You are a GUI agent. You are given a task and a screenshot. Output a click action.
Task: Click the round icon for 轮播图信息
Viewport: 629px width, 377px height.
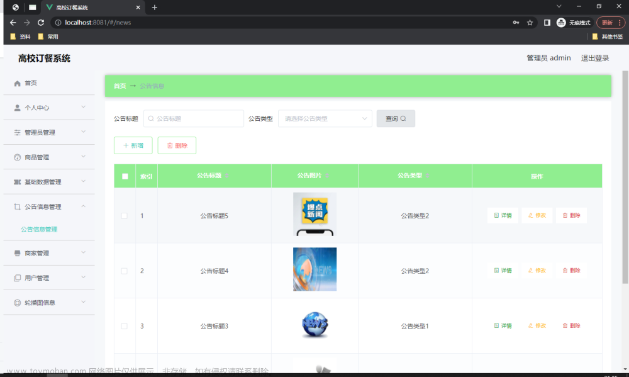click(x=17, y=303)
